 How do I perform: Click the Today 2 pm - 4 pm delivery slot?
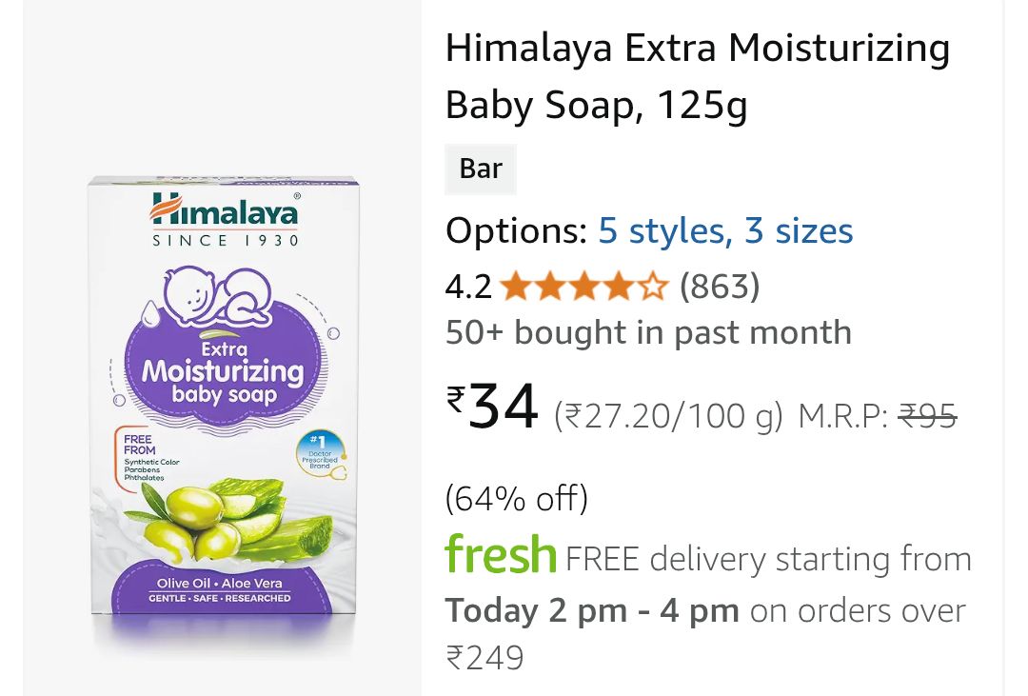[x=592, y=610]
